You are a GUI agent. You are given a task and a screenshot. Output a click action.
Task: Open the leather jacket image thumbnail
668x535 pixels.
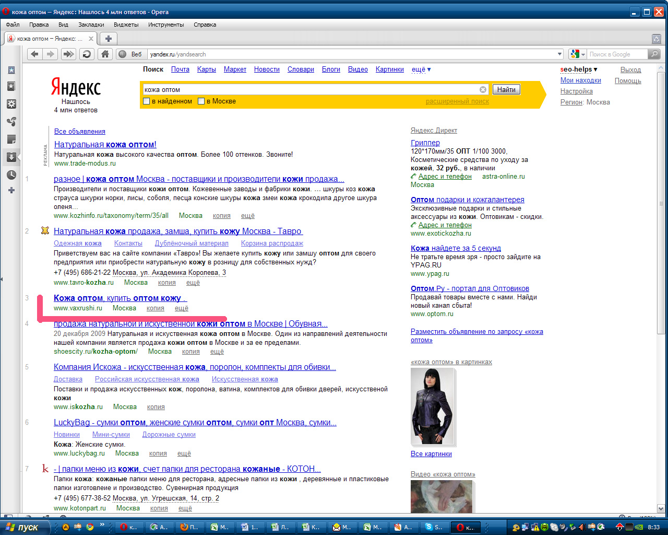click(432, 406)
